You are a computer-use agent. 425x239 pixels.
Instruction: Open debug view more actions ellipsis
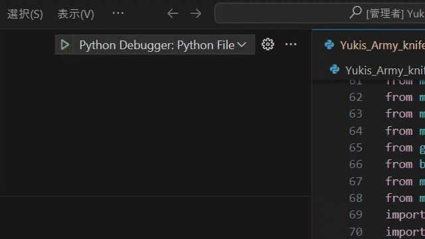291,44
